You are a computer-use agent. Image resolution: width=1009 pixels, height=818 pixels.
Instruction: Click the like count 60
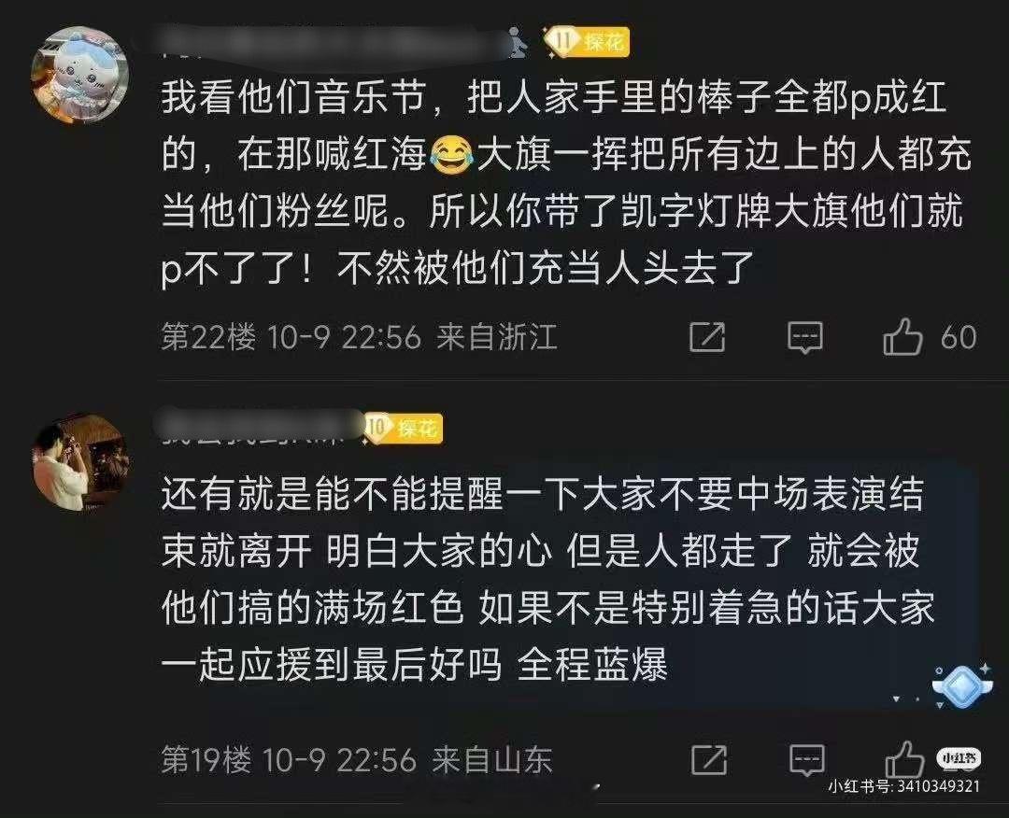(x=959, y=338)
